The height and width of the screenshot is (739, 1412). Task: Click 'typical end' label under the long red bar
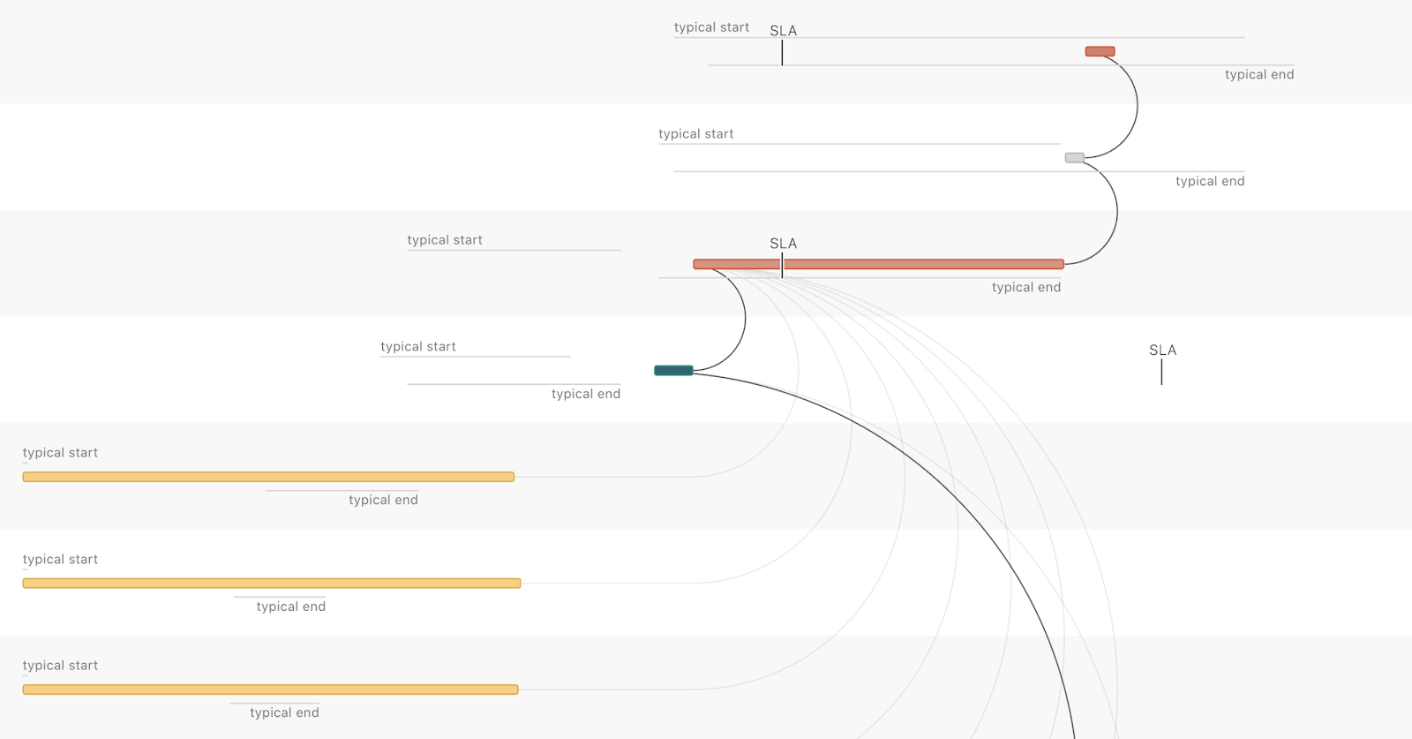1026,287
